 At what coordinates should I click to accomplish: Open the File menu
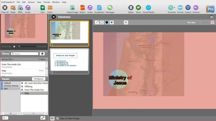[18, 2]
